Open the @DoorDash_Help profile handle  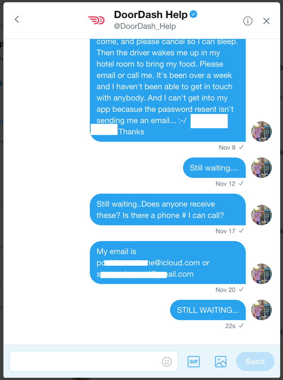click(145, 26)
